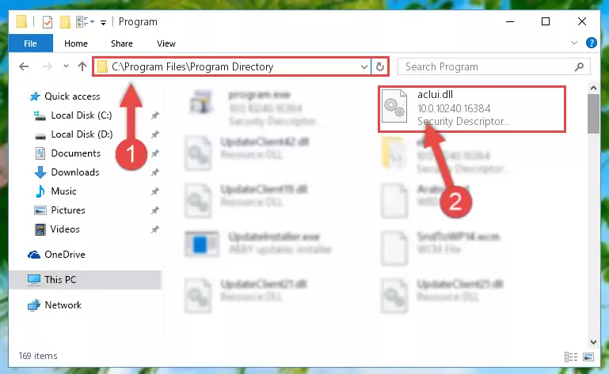Expand the ribbon with the chevron
This screenshot has width=609, height=374.
coord(574,43)
